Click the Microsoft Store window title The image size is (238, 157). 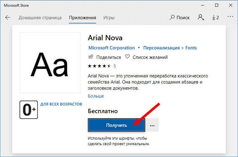16,5
